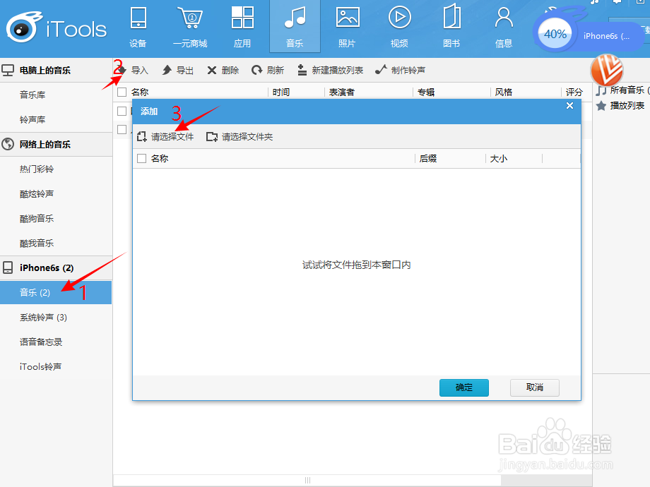
Task: Click 请选择文件 (choose file) icon
Action: point(142,136)
